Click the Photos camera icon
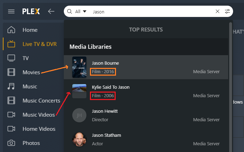The height and width of the screenshot is (152, 244). click(11, 143)
